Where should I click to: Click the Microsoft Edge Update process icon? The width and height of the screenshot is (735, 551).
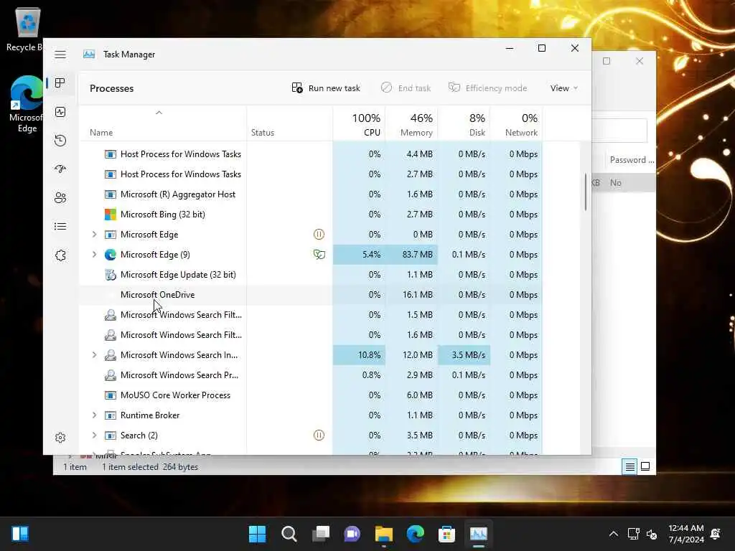click(x=110, y=275)
